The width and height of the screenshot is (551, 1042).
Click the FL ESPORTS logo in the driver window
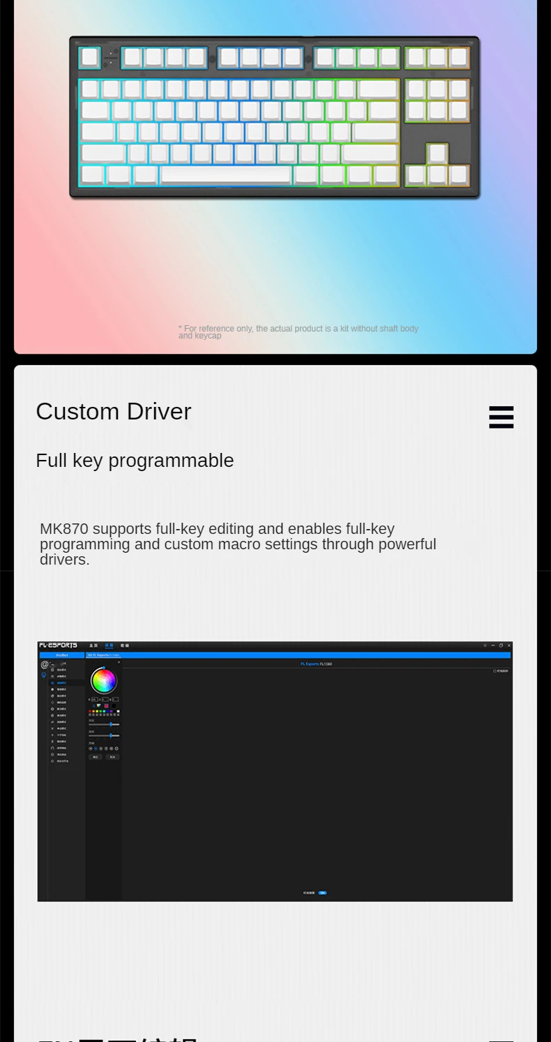coord(58,646)
